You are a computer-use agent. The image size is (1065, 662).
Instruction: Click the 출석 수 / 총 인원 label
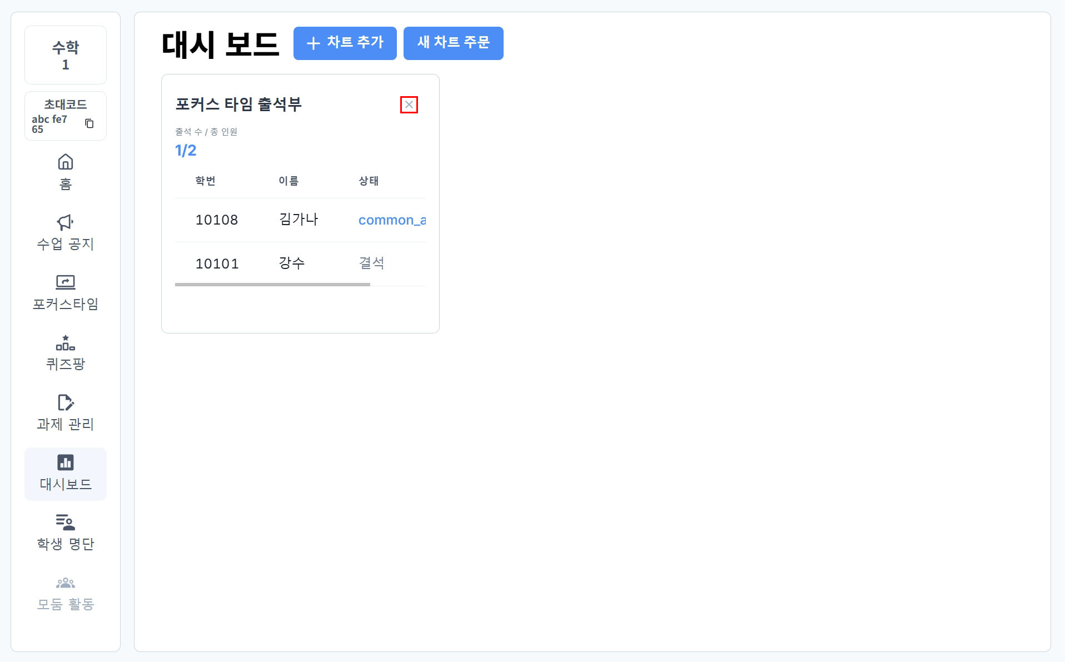206,132
